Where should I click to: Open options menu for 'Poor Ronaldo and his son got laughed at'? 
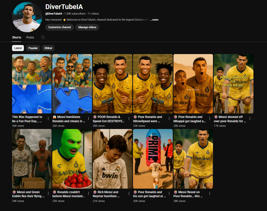coord(169,193)
